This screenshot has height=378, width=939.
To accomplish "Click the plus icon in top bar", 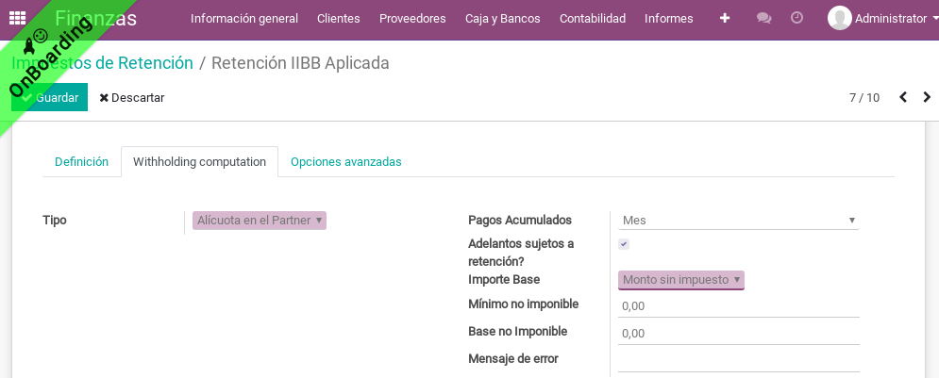I will point(725,19).
